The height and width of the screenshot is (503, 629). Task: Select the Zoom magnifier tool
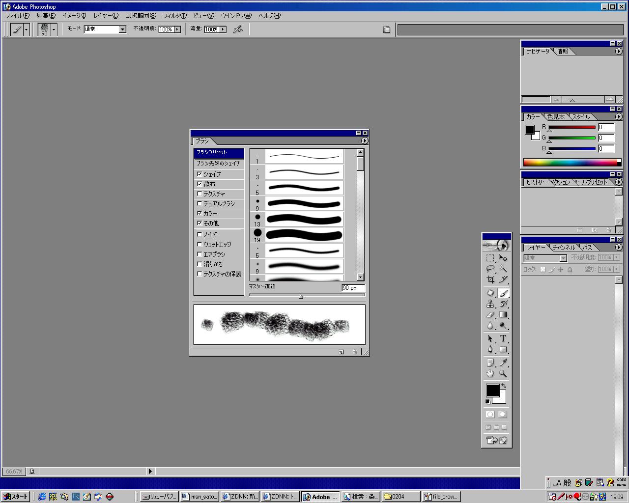(503, 373)
